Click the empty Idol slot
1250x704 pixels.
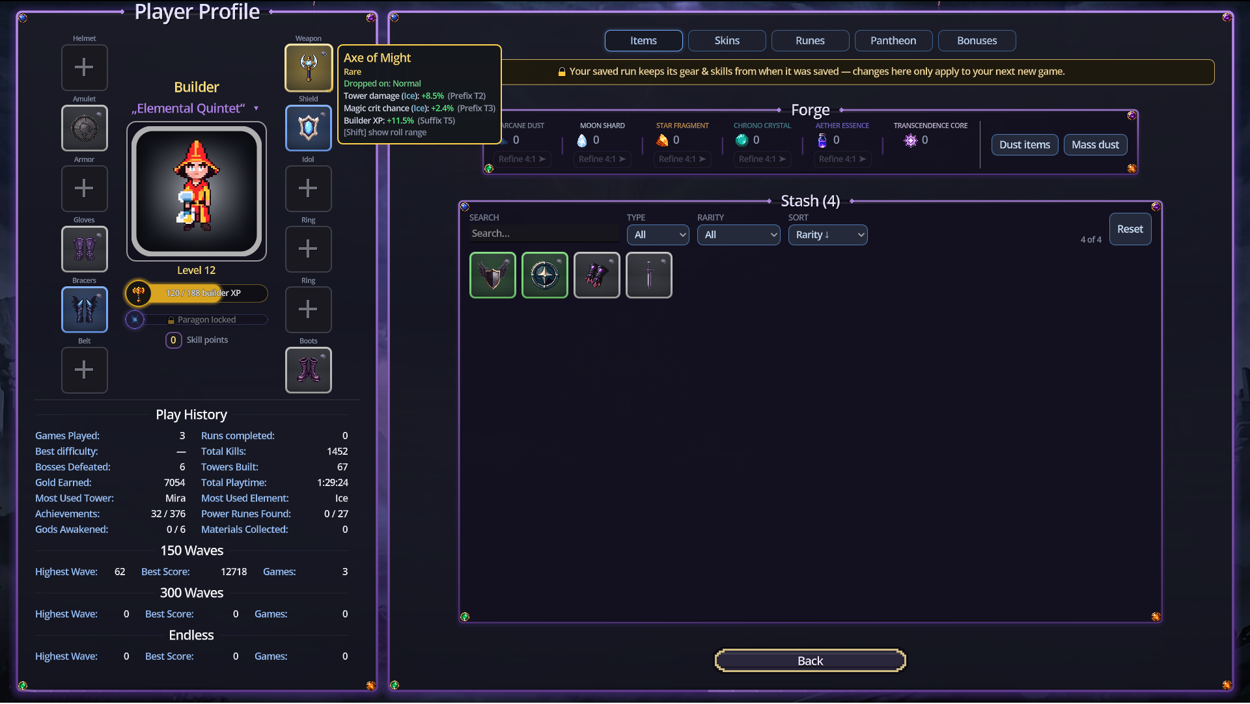tap(308, 189)
